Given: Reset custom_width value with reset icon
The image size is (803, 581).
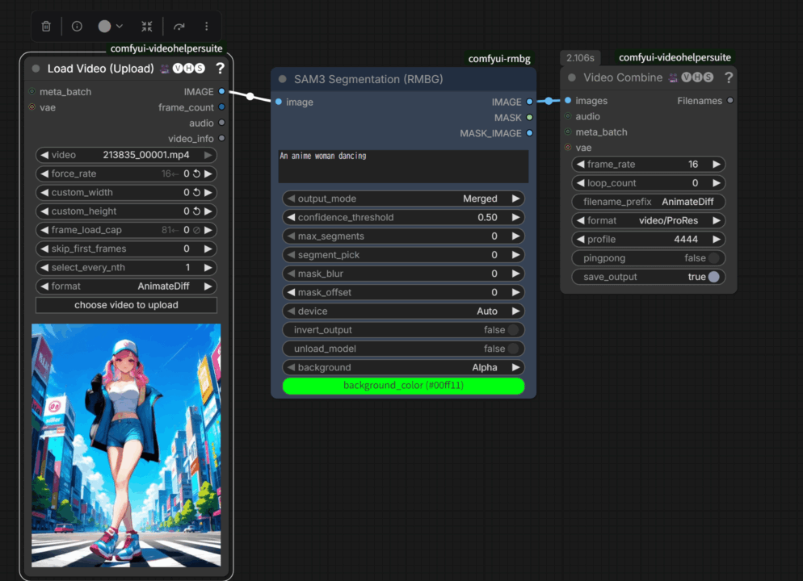Looking at the screenshot, I should [196, 193].
